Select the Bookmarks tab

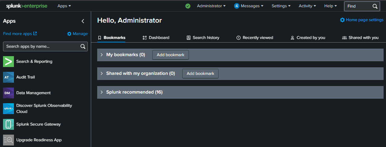point(111,38)
